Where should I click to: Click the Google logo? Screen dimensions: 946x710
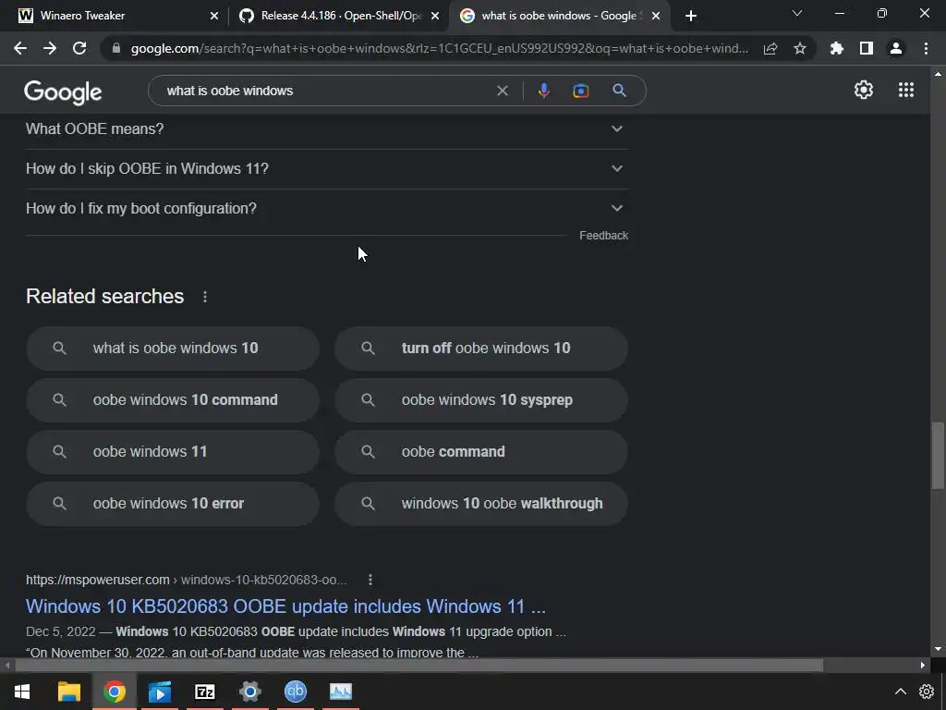(63, 92)
